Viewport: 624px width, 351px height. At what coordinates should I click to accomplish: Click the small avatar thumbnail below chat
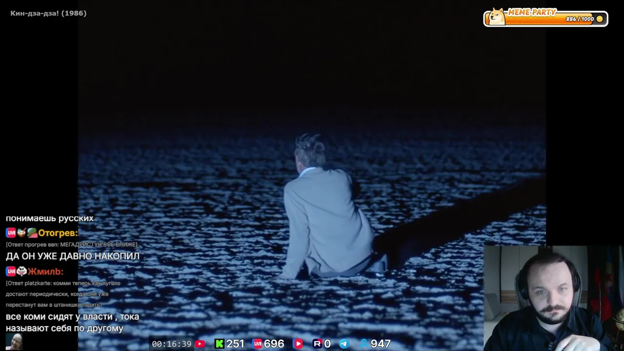coord(15,342)
